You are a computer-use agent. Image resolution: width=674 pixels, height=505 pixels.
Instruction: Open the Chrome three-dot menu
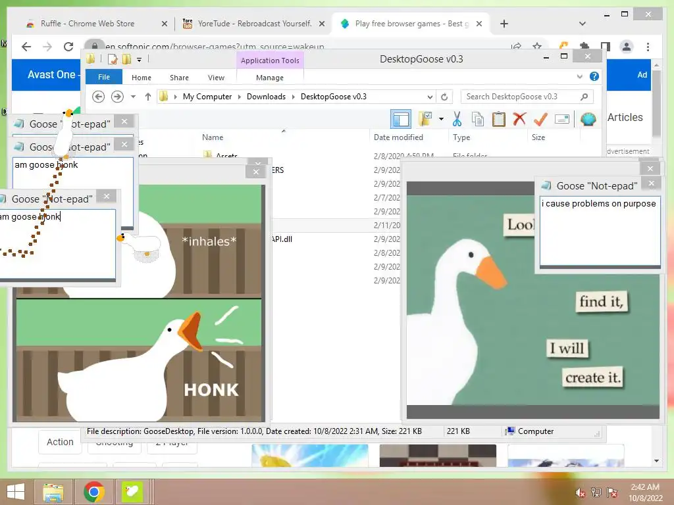point(648,47)
